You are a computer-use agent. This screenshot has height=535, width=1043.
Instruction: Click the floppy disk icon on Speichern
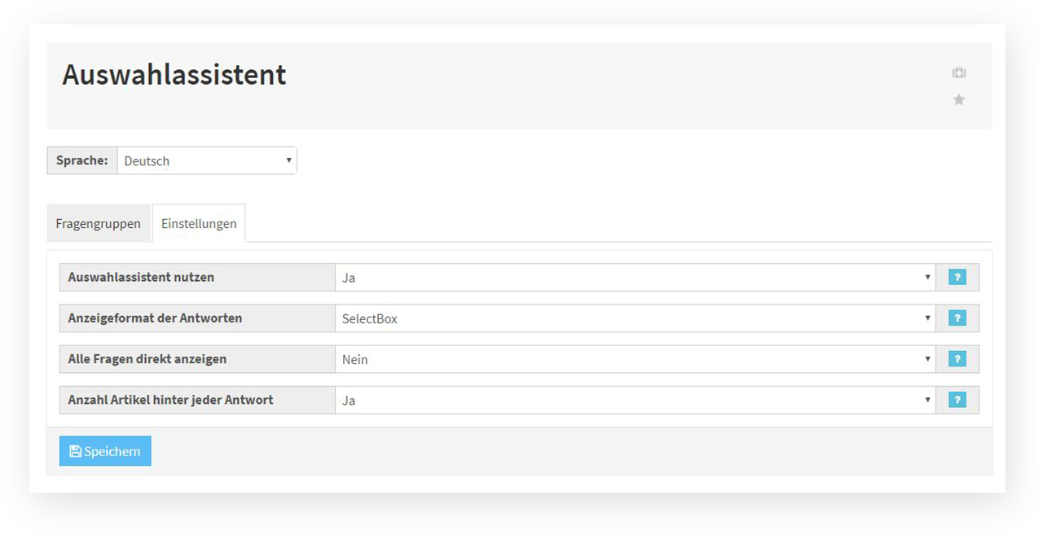click(76, 451)
